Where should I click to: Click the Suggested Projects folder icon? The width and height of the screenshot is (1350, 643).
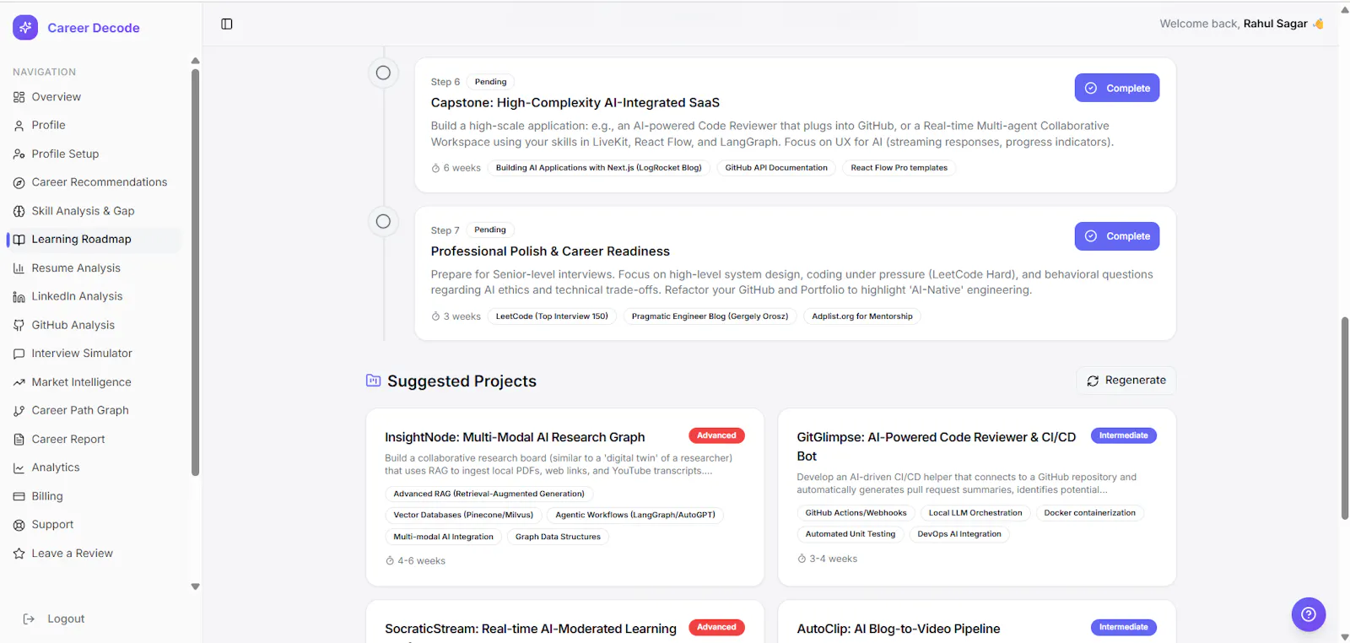[x=373, y=381]
